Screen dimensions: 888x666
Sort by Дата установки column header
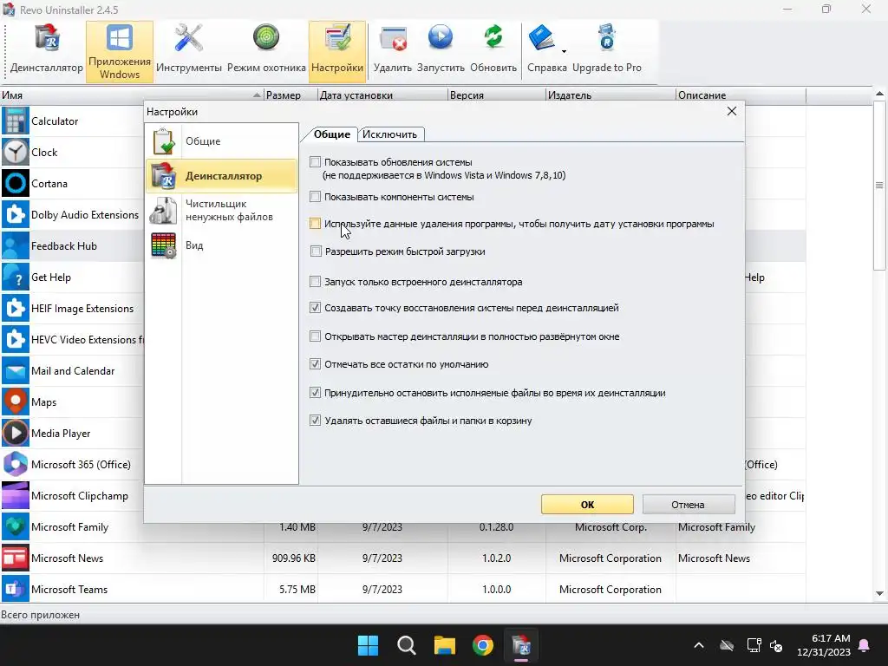click(x=382, y=95)
